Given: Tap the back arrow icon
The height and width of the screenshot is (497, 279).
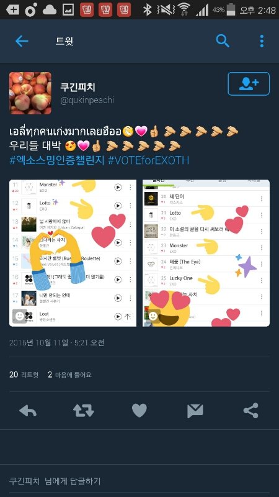Looking at the screenshot, I should click(x=22, y=41).
